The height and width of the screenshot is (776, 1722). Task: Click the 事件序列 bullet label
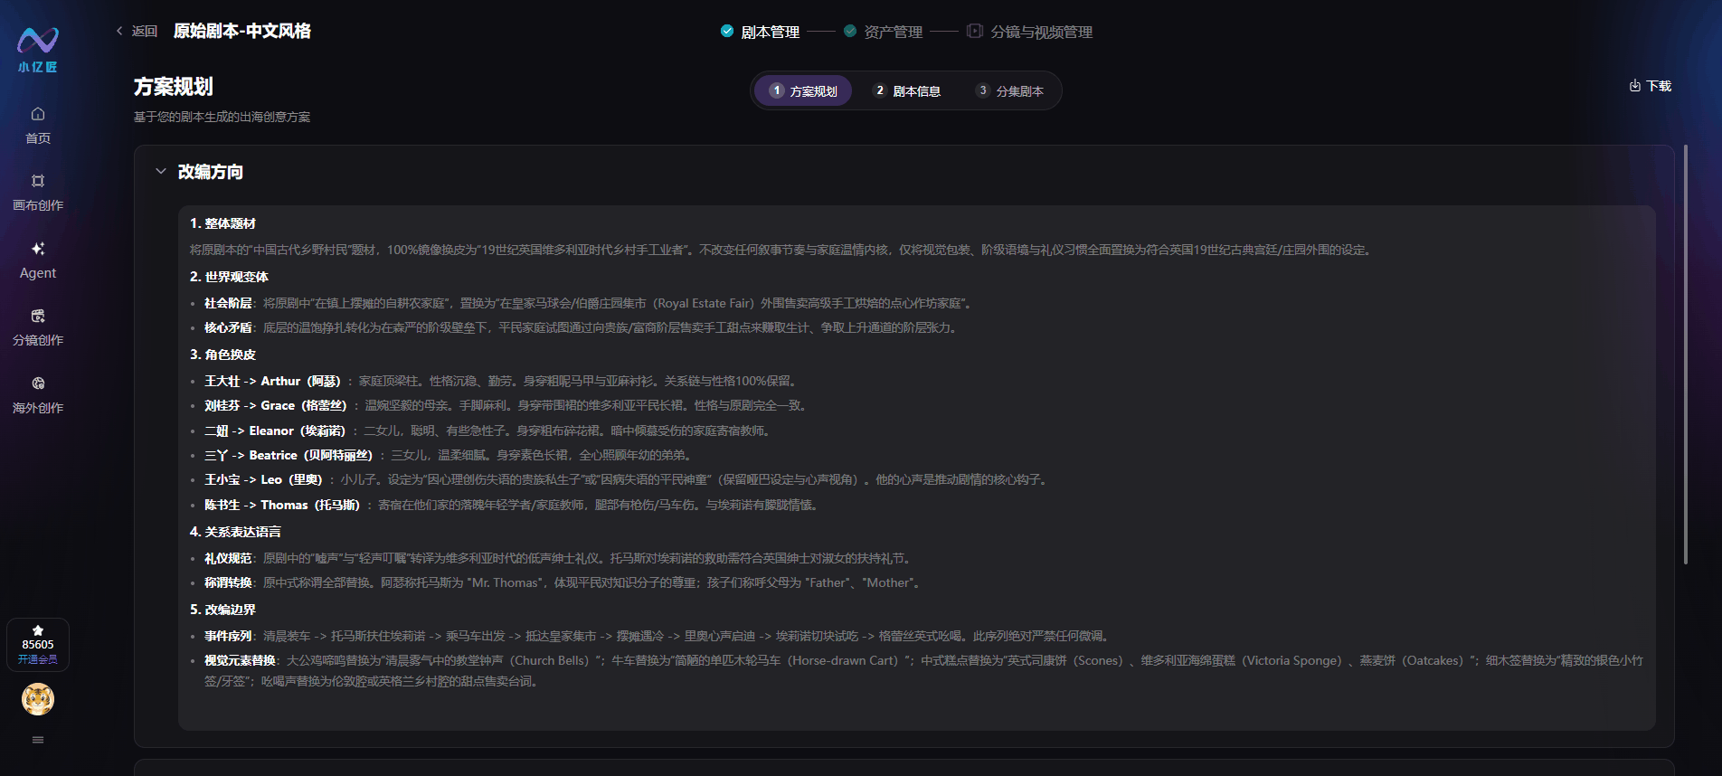coord(228,636)
